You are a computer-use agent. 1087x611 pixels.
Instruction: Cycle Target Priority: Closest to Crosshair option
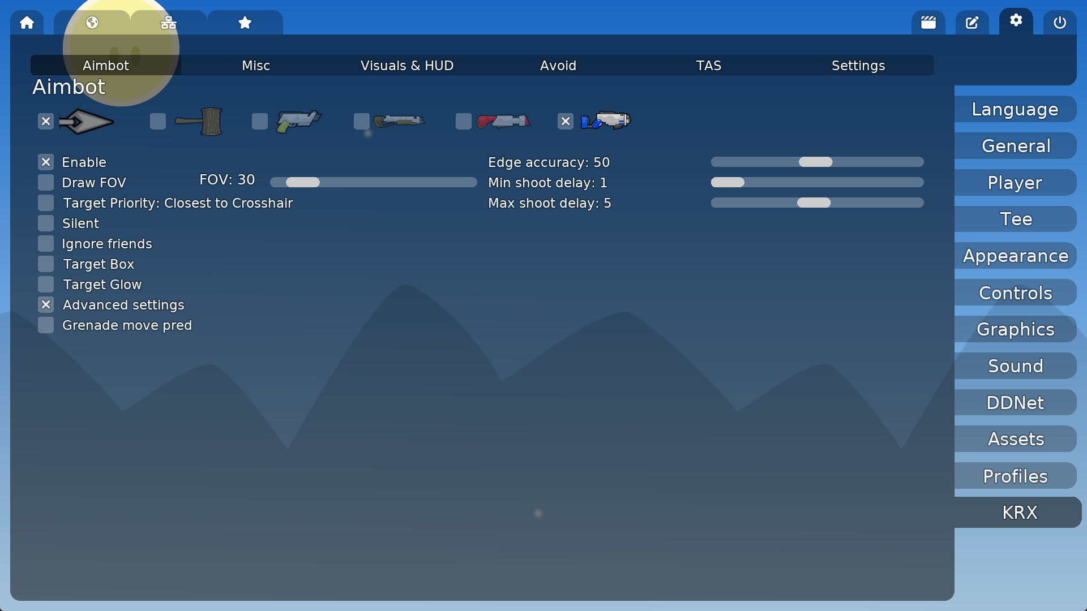click(x=178, y=203)
